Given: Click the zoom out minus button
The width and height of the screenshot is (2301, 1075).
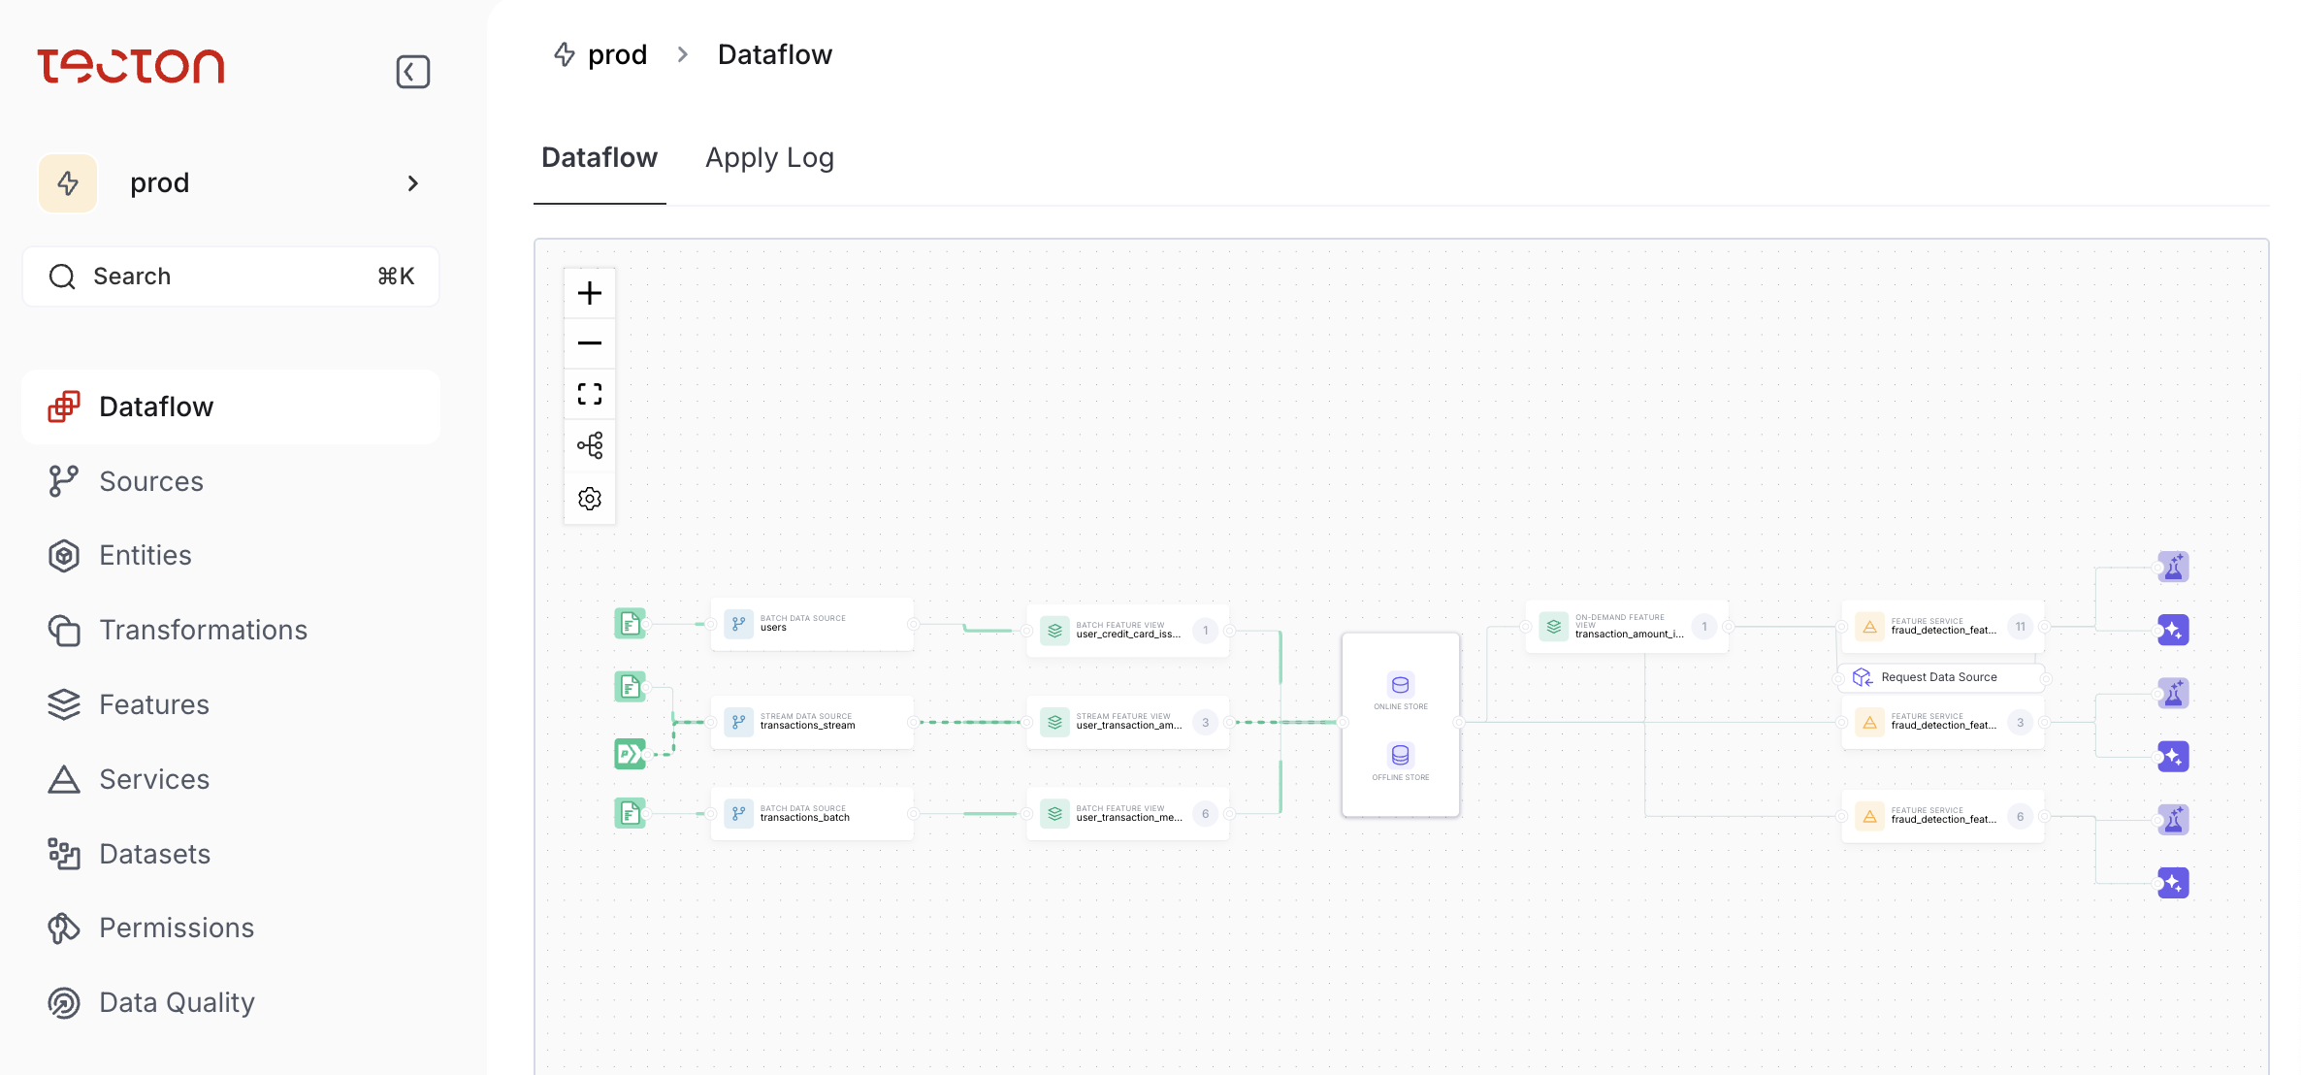Looking at the screenshot, I should 590,343.
